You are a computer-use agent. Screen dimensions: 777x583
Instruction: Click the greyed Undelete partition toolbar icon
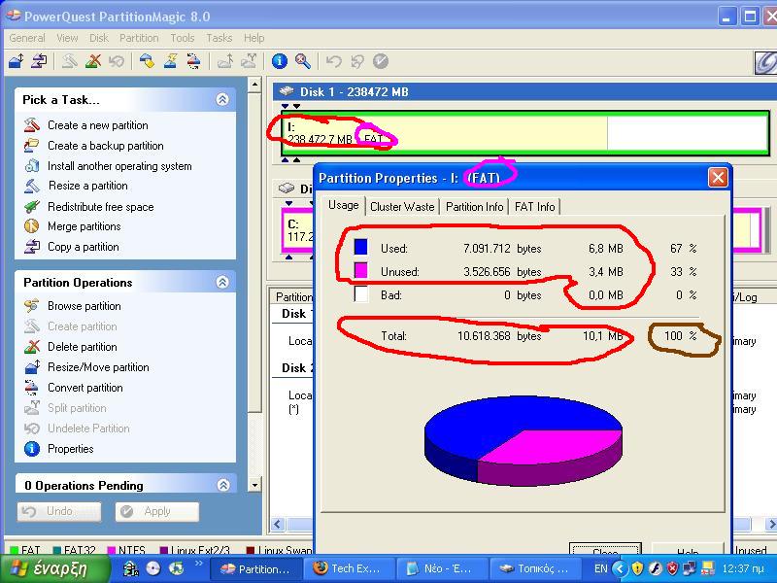click(x=117, y=61)
